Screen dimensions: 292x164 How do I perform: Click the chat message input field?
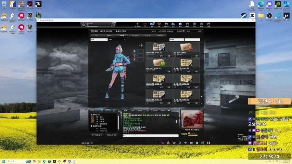157,136
